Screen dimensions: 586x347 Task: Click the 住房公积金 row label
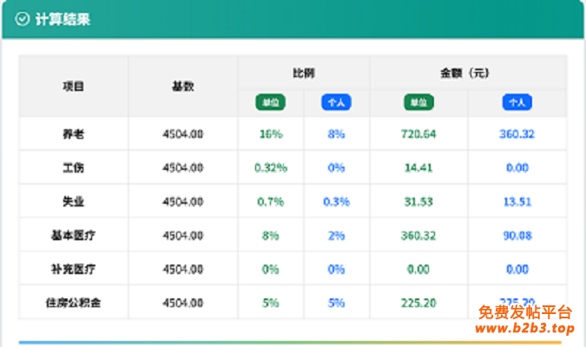pos(74,303)
